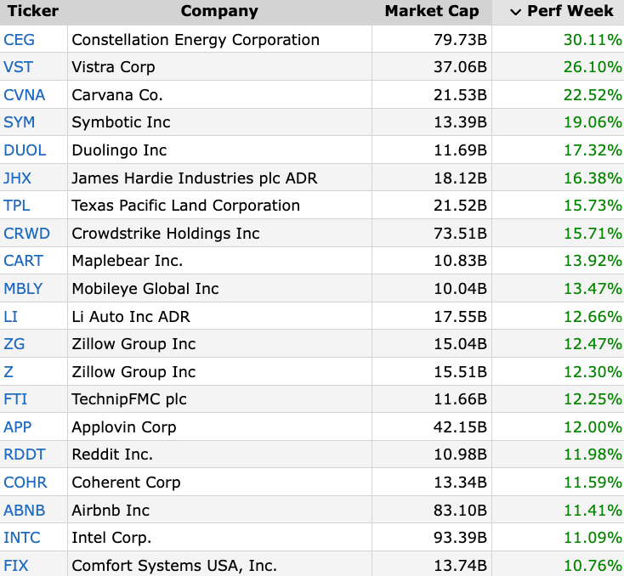Open TPL ticker link
This screenshot has height=576, width=624.
(17, 206)
